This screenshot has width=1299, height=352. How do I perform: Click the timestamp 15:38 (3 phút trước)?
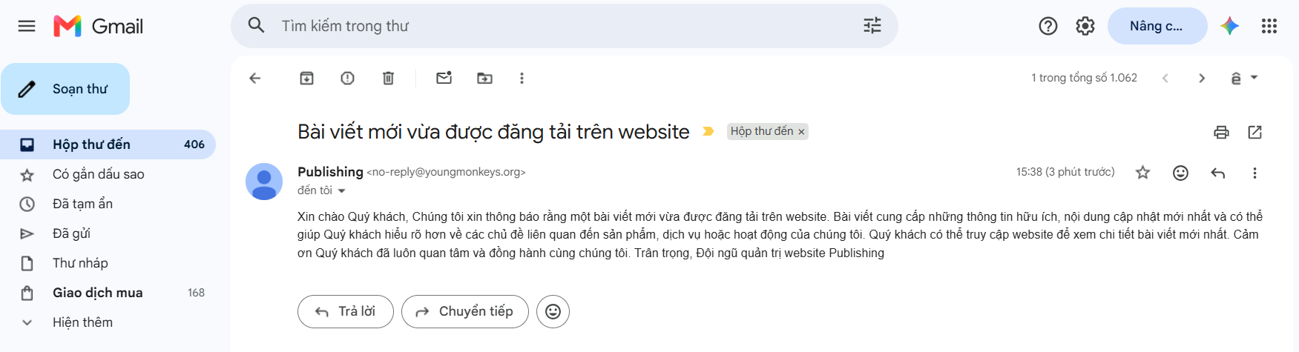[x=1065, y=172]
